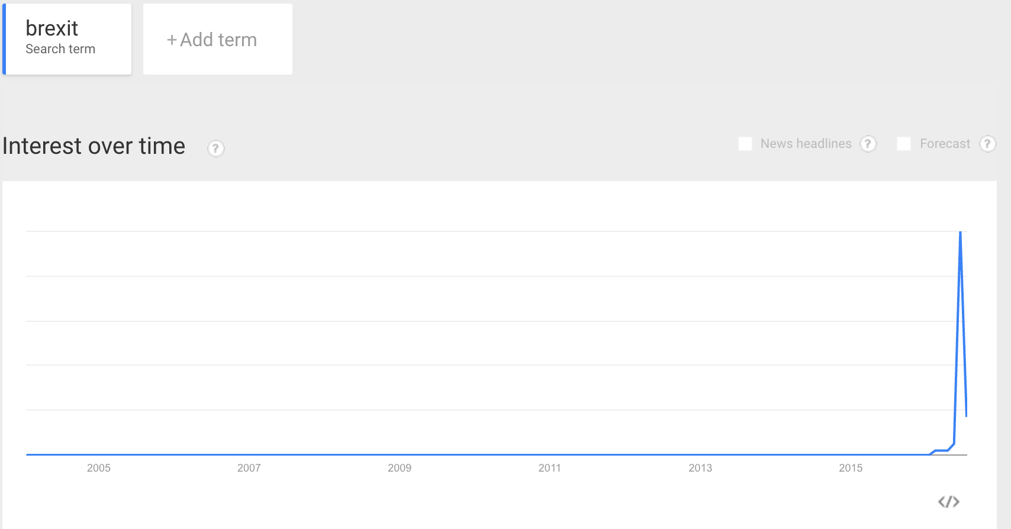Click the 2007 label on the timeline
This screenshot has width=1011, height=529.
249,468
